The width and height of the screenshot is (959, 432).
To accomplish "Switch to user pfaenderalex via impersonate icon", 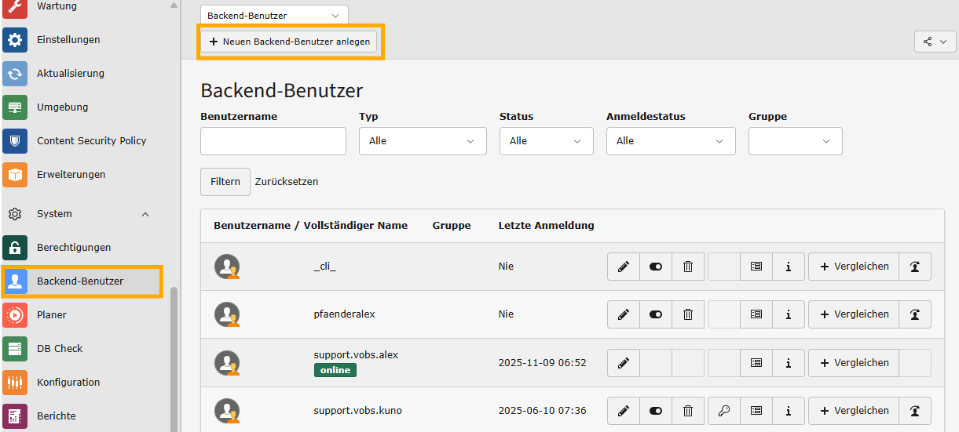I will click(915, 314).
